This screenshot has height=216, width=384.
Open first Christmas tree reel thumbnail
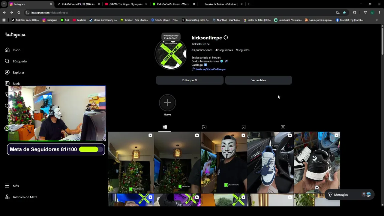point(131,162)
